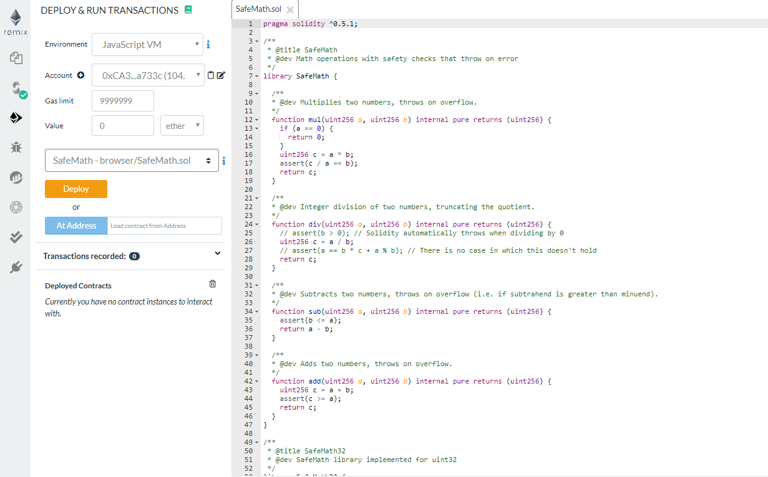Open the Debugger bug icon
768x477 pixels.
click(16, 147)
